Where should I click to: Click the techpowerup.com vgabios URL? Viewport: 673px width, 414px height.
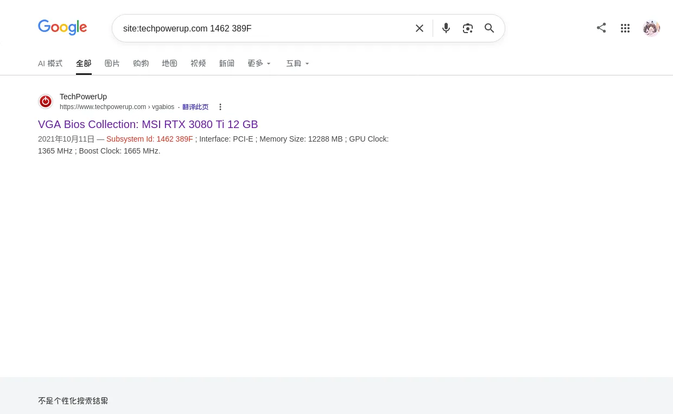point(117,107)
